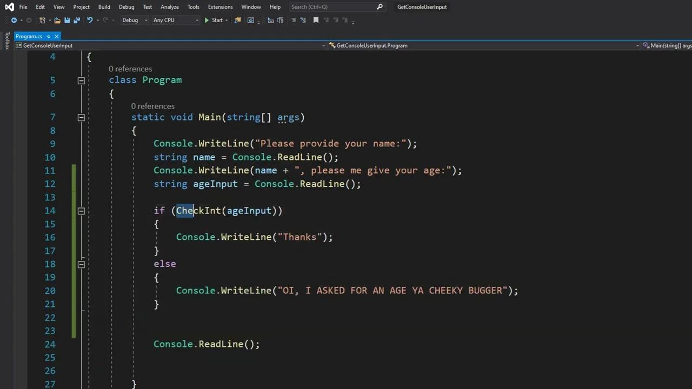Open the Build menu
Viewport: 692px width, 389px height.
(x=104, y=6)
